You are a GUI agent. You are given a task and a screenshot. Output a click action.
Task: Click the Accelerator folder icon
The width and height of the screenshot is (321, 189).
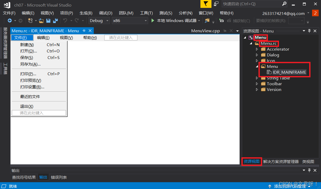tap(263, 49)
